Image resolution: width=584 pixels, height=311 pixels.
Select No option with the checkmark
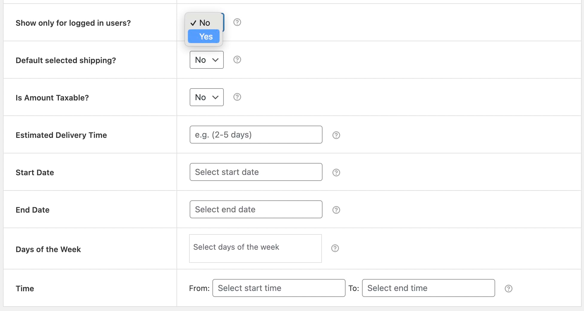point(204,22)
